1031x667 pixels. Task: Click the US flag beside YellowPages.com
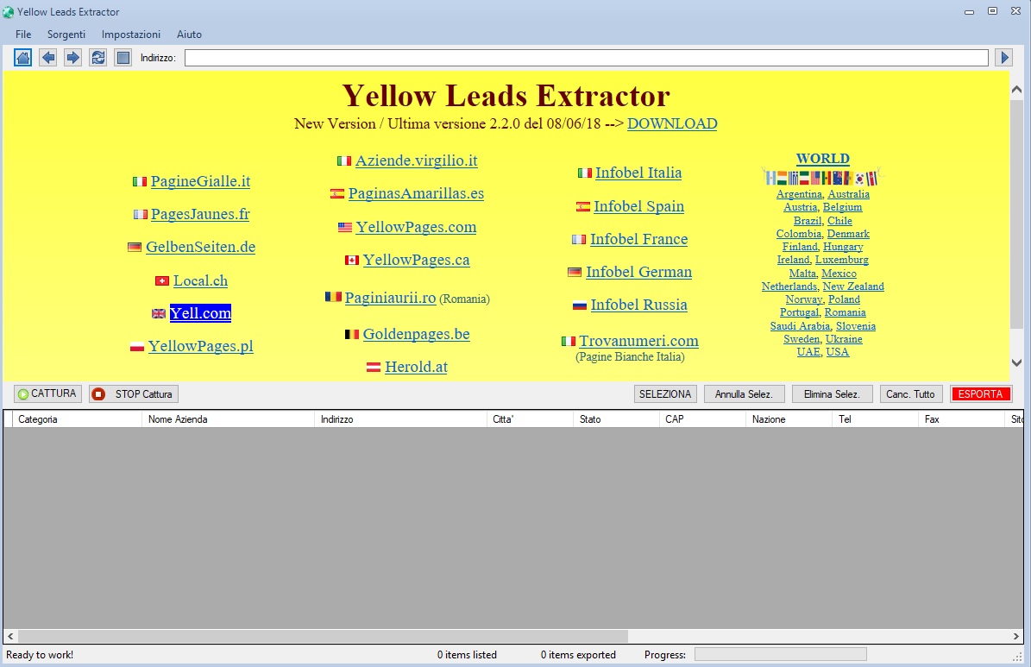point(345,227)
